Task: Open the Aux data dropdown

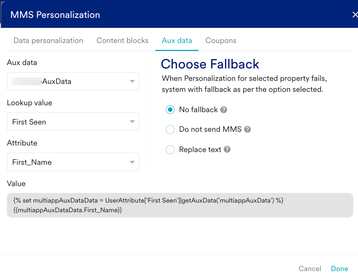Action: coord(73,82)
